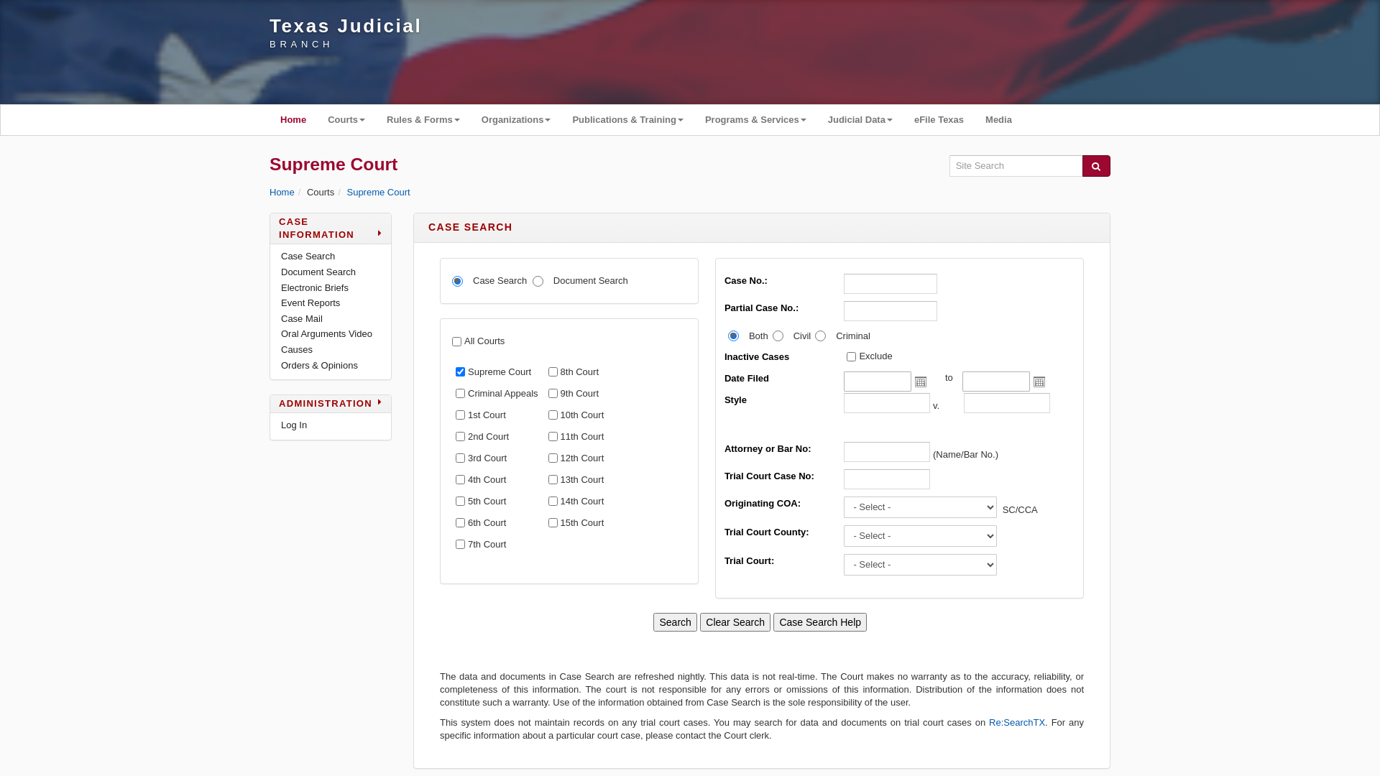
Task: Expand the Publications & Training menu
Action: point(627,120)
